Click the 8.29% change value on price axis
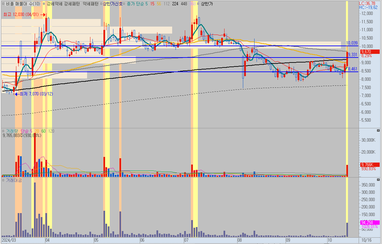This screenshot has height=244, width=382. coord(366,56)
